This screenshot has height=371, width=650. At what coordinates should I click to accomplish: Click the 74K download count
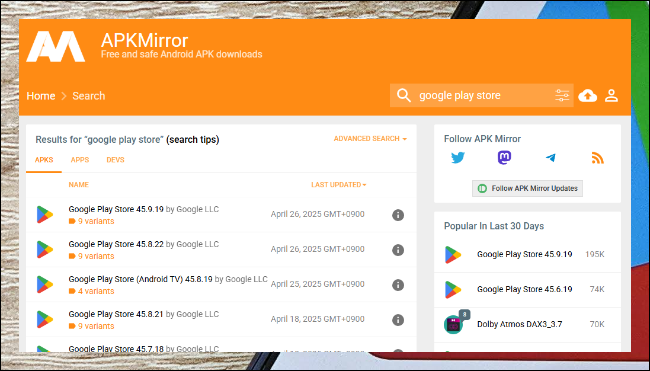click(597, 289)
